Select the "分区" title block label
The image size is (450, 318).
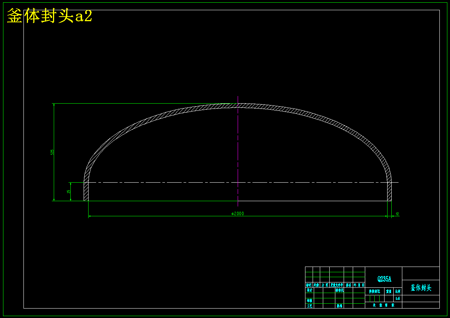pos(325,285)
